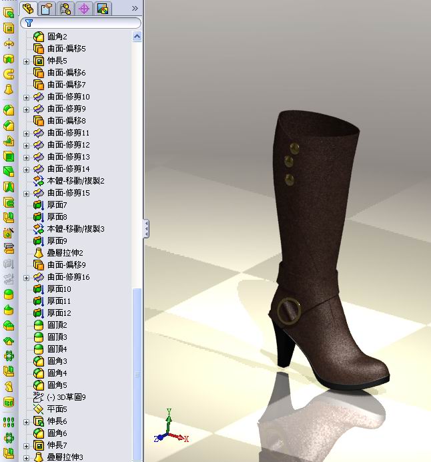Select the Rib tool

pos(9,141)
